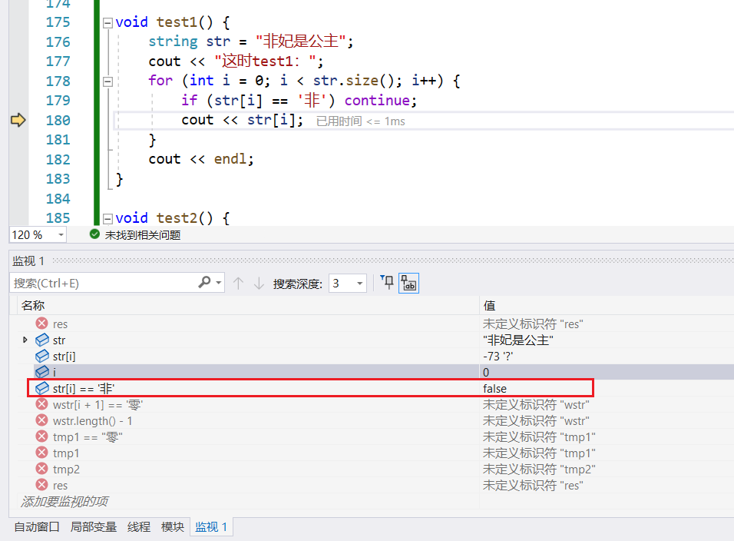This screenshot has width=734, height=541.
Task: Click the value -73 '?' cell
Action: pos(498,357)
